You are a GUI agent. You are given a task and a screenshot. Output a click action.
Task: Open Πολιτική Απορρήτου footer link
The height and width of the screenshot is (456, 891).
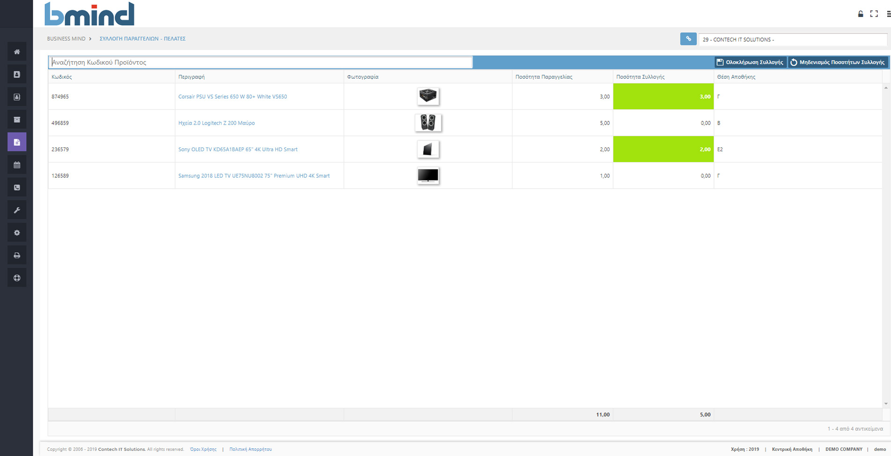[x=251, y=449]
